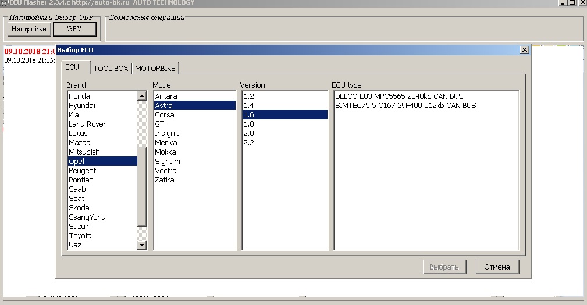Choose GT in the Model list
The image size is (587, 305).
click(195, 124)
